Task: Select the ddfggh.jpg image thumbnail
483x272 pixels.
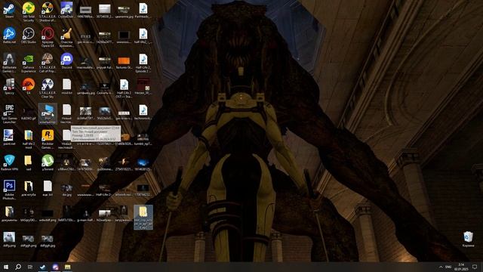Action: pyautogui.click(x=48, y=240)
